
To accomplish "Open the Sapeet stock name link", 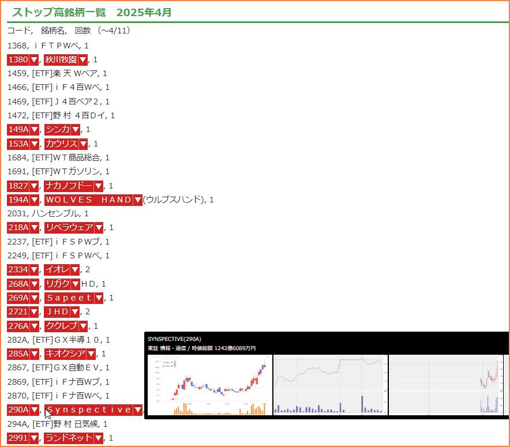I will coord(69,298).
